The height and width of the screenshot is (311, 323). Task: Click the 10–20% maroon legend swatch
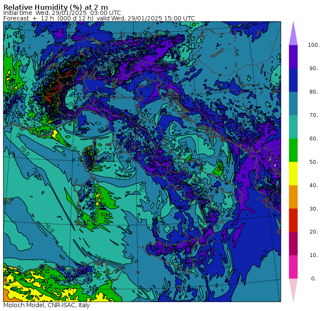pos(293,243)
